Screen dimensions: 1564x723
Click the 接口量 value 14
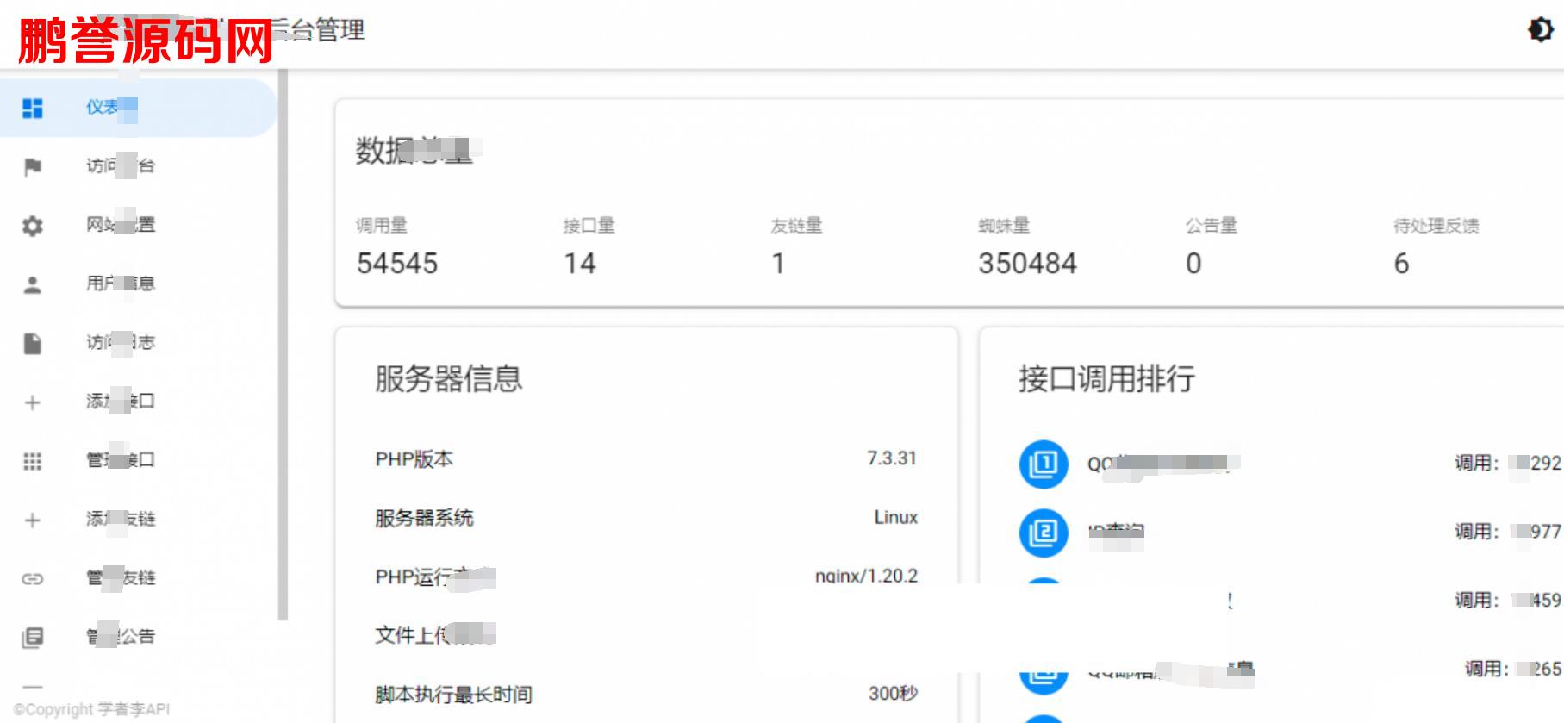pyautogui.click(x=580, y=263)
